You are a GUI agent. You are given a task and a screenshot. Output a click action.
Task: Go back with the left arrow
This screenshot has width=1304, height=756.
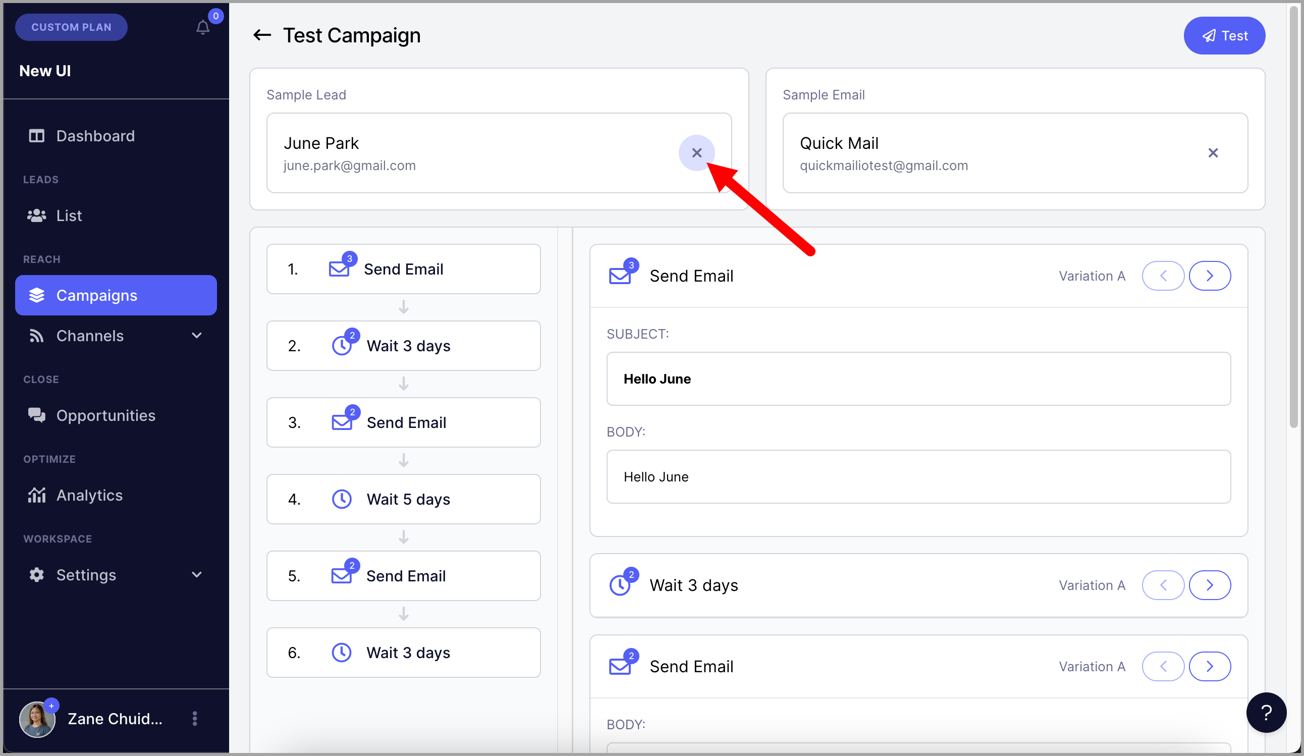point(262,35)
